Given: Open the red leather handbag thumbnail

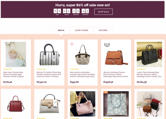Looking at the screenshot, I should [x=16, y=104].
